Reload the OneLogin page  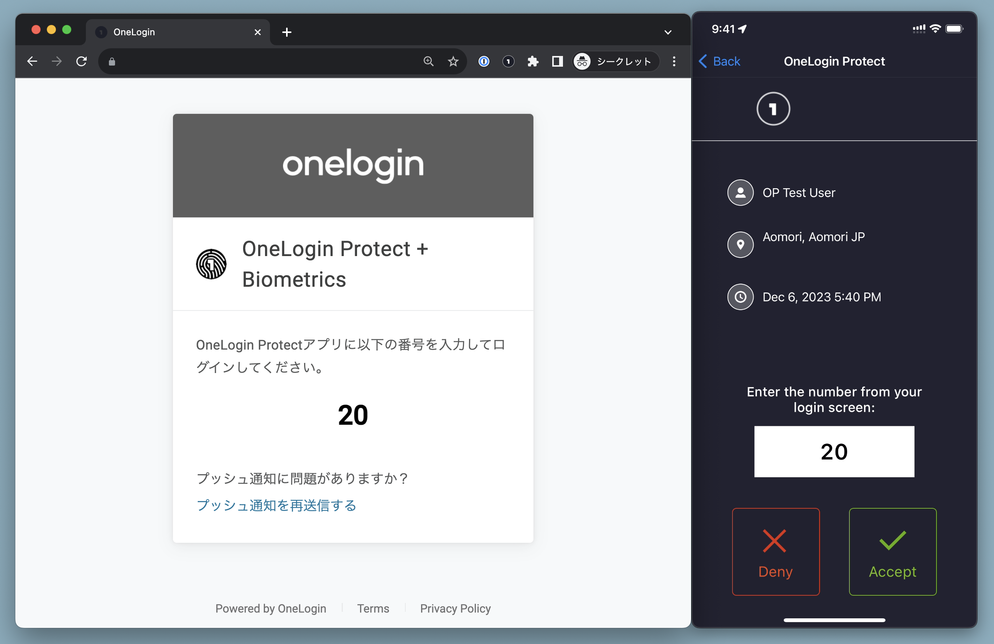click(x=81, y=62)
